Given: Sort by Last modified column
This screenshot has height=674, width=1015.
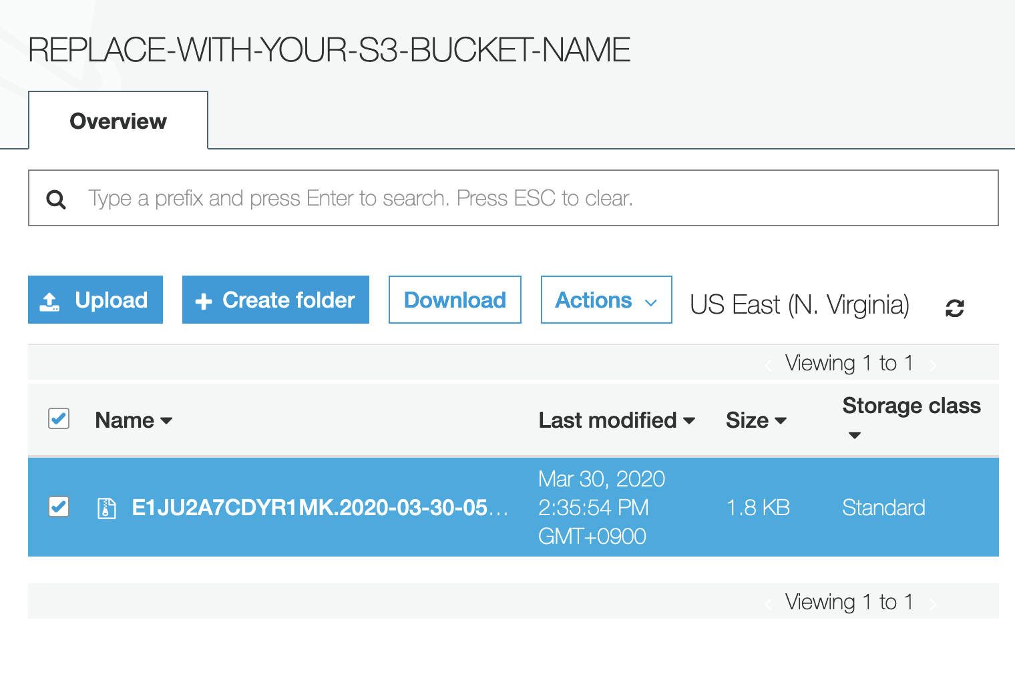Looking at the screenshot, I should click(x=617, y=420).
